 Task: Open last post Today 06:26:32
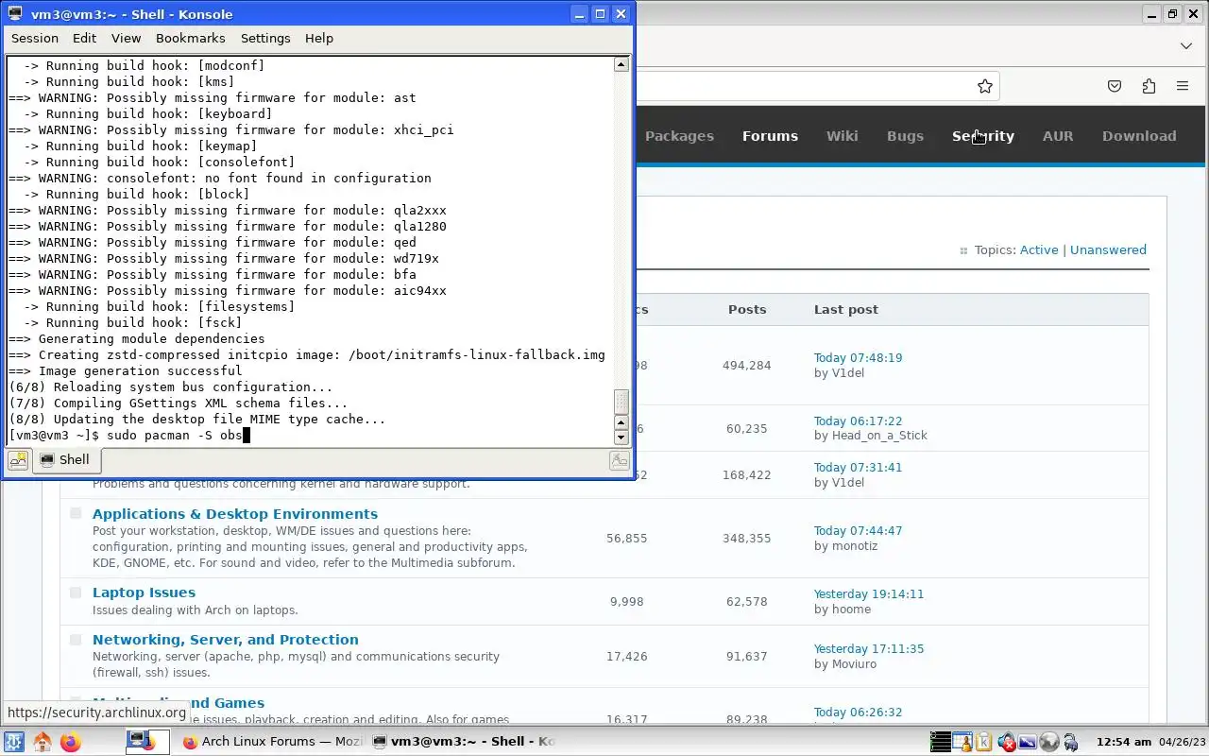pyautogui.click(x=858, y=713)
